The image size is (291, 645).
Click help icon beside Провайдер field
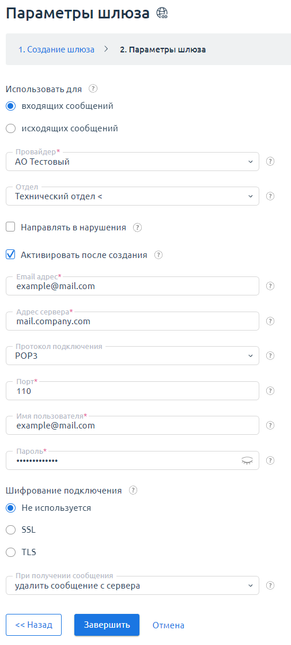pyautogui.click(x=270, y=161)
